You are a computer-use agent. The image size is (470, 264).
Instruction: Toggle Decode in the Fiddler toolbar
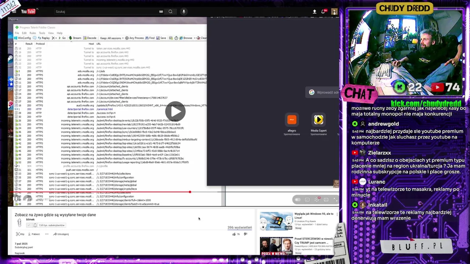90,38
